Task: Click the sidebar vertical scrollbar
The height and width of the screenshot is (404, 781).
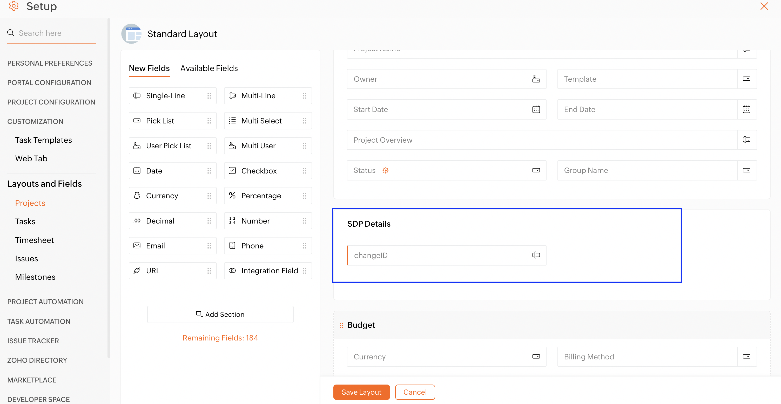Action: (x=109, y=188)
